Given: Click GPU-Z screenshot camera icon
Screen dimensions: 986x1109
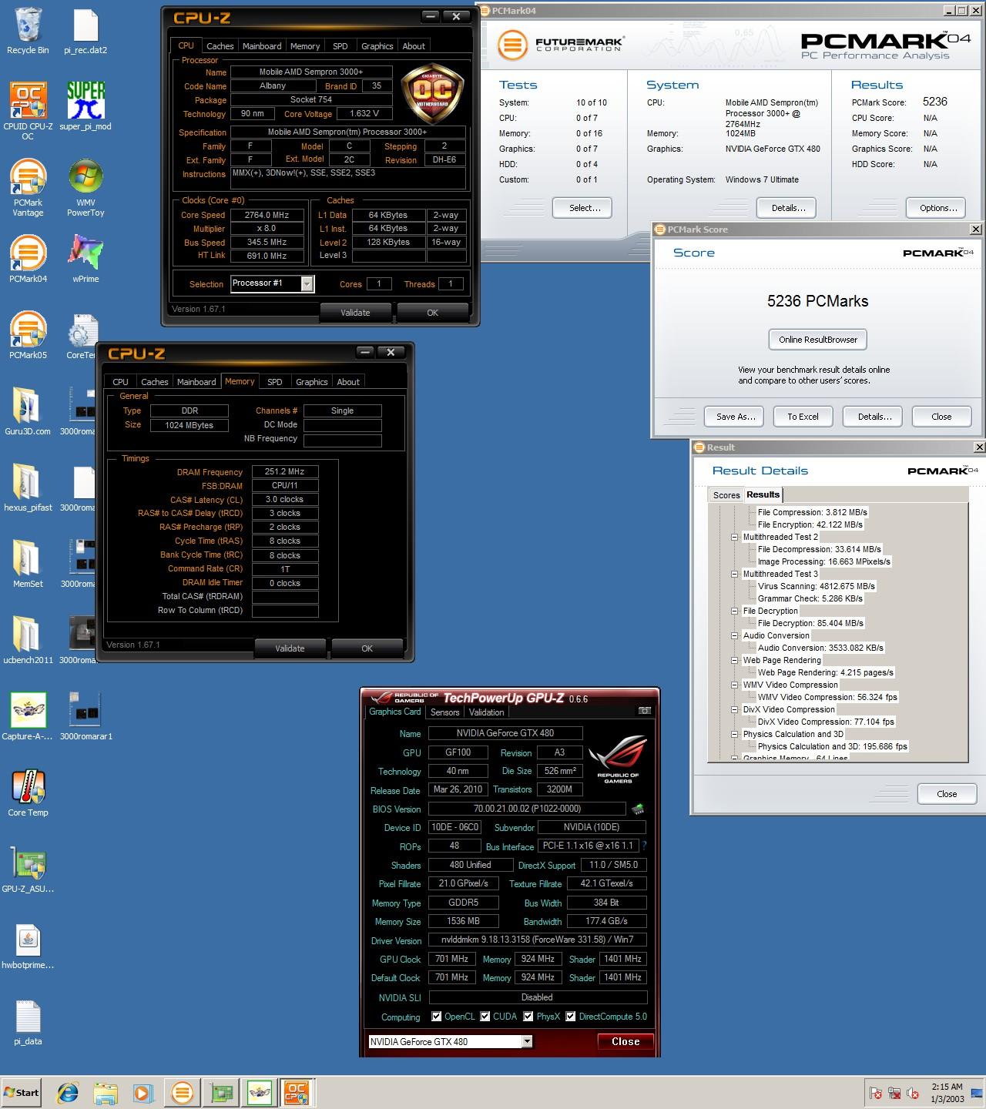Looking at the screenshot, I should [x=645, y=710].
